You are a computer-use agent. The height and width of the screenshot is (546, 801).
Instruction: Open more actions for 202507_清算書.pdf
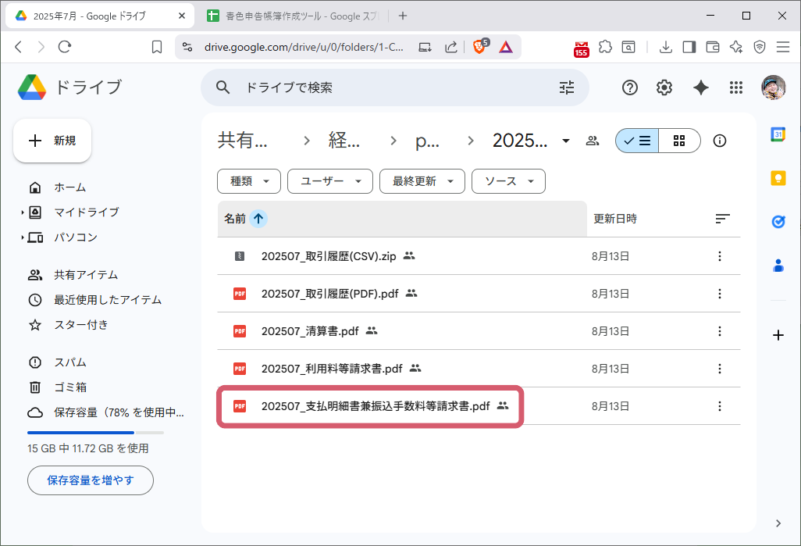(719, 331)
